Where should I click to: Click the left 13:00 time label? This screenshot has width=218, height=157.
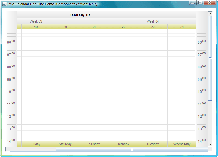(11, 128)
